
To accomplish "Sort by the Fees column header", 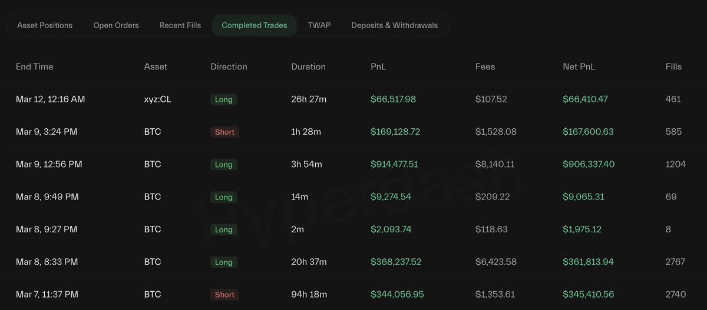I will pyautogui.click(x=485, y=66).
